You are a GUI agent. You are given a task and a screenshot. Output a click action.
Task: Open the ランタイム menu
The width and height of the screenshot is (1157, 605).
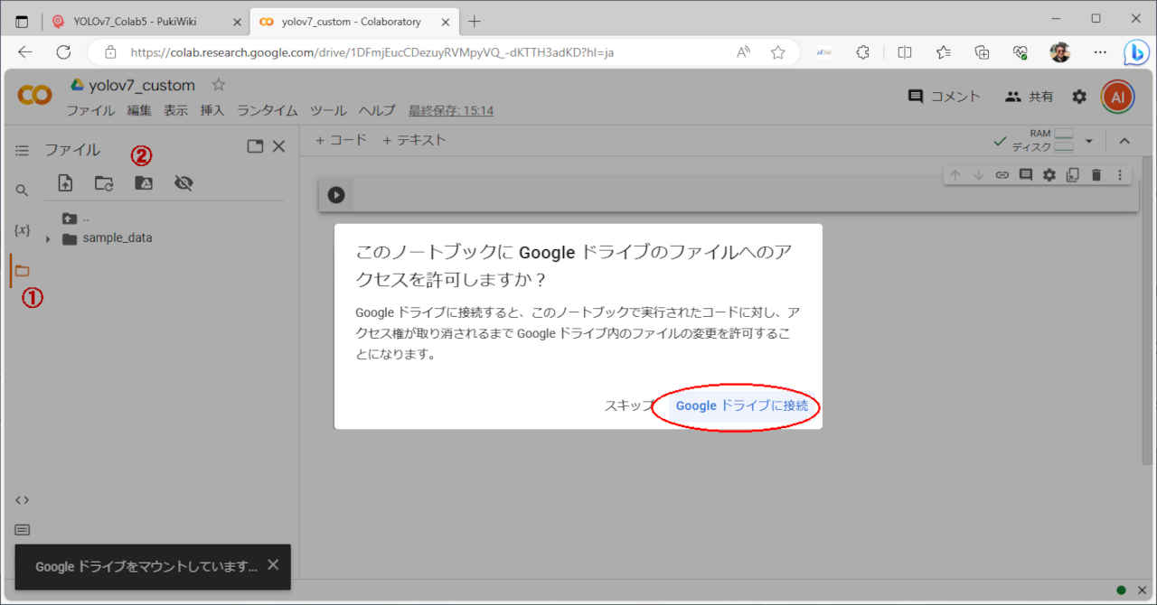click(267, 110)
